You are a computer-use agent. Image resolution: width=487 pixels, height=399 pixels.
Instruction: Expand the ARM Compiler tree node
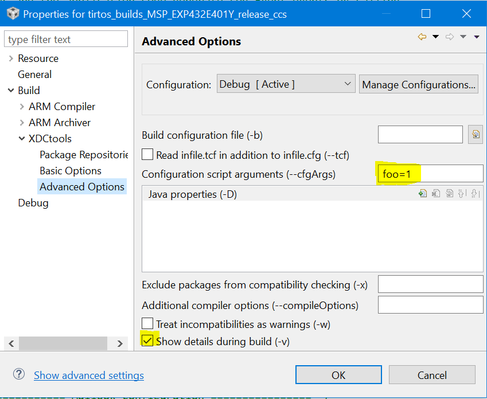tap(22, 107)
